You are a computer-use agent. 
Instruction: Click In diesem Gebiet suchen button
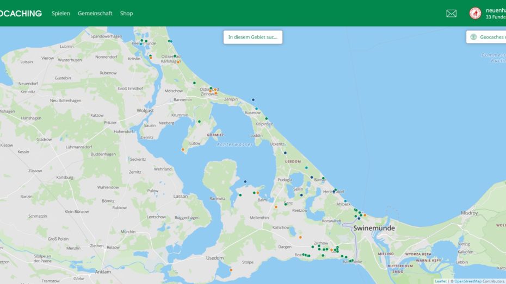coord(253,37)
